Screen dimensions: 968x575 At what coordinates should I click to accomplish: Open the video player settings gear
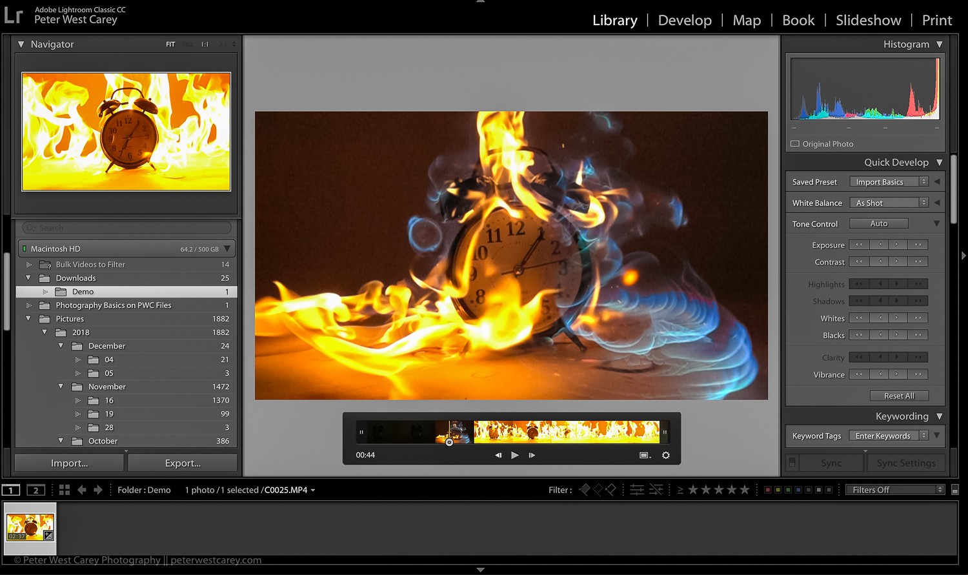tap(665, 455)
